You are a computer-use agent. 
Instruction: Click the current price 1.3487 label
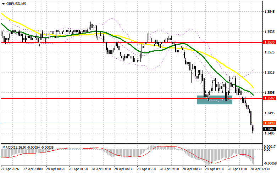point(270,129)
